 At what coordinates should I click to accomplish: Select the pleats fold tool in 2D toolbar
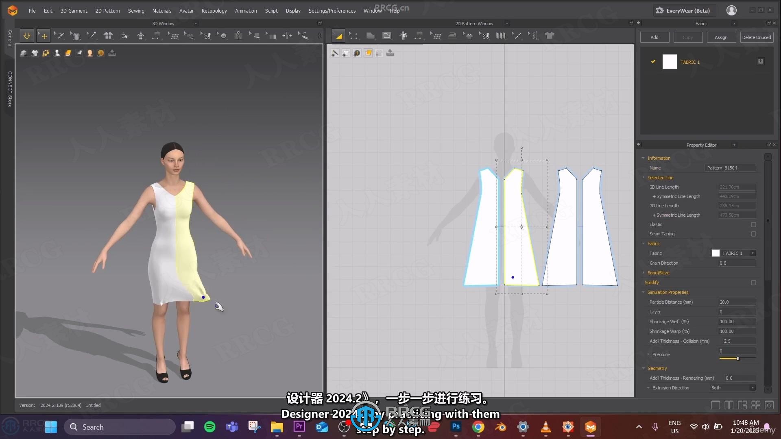pyautogui.click(x=501, y=36)
